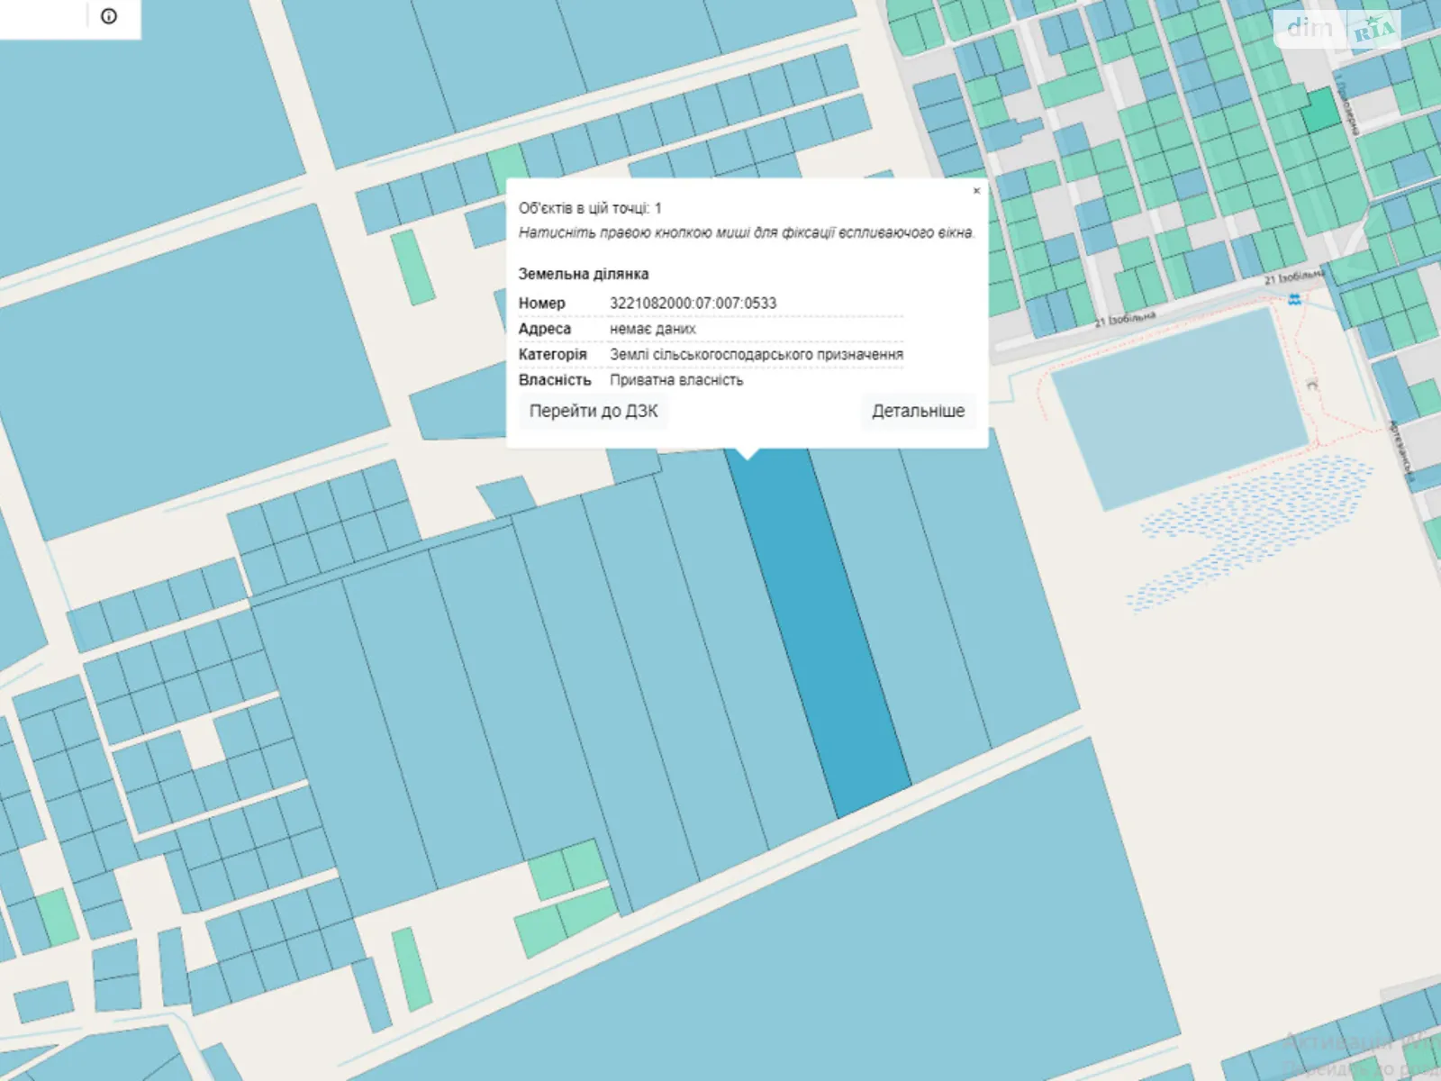Viewport: 1441px width, 1081px height.
Task: Click the dark green highlighted parcel near top right
Action: (x=1320, y=109)
